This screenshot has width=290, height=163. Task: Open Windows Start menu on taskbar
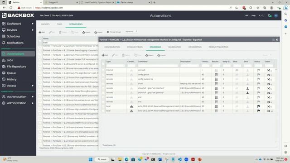click(x=91, y=159)
